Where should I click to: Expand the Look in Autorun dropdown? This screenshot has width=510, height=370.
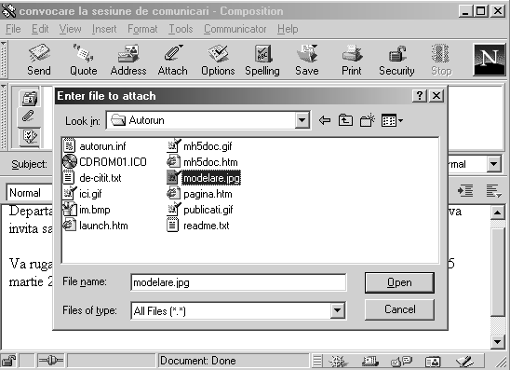tap(302, 120)
